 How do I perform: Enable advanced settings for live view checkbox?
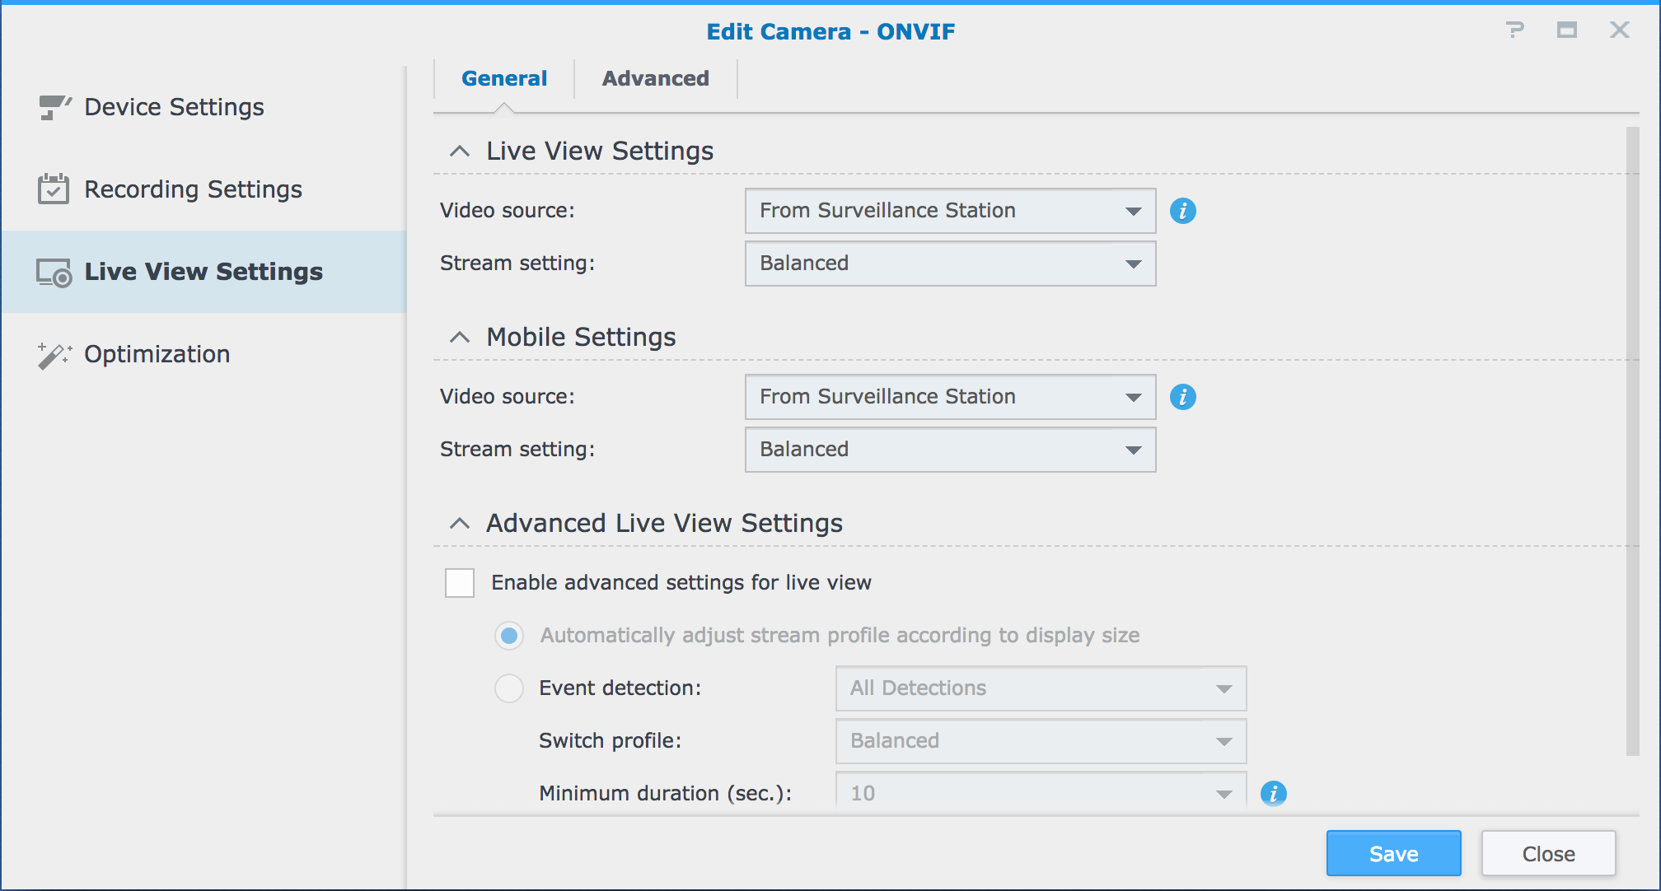coord(460,582)
